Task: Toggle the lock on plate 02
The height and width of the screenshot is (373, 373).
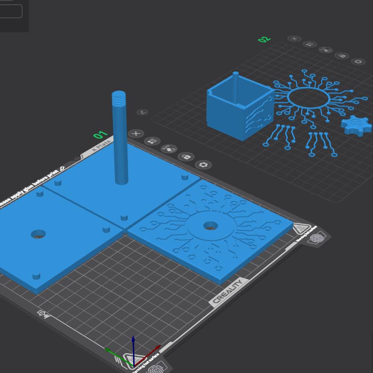Action: 342,55
